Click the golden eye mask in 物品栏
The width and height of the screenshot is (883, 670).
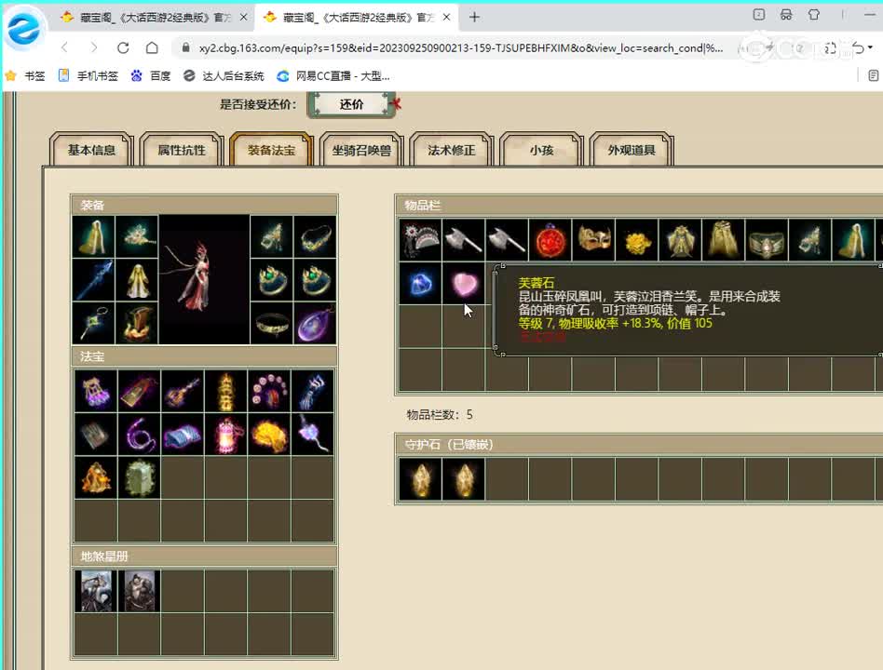coord(593,240)
